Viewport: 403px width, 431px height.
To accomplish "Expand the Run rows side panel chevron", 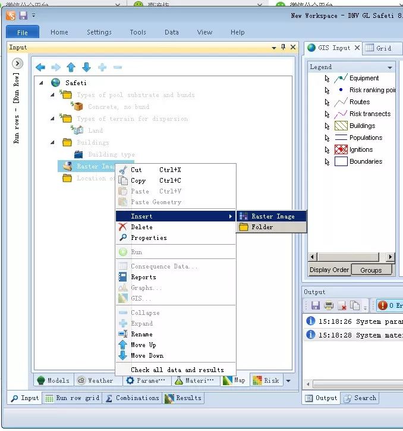I will (x=17, y=63).
